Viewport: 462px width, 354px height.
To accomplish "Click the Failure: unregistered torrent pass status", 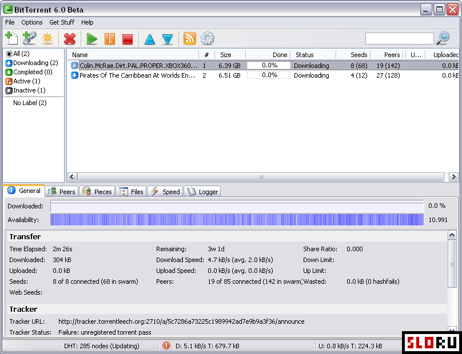I will (105, 332).
